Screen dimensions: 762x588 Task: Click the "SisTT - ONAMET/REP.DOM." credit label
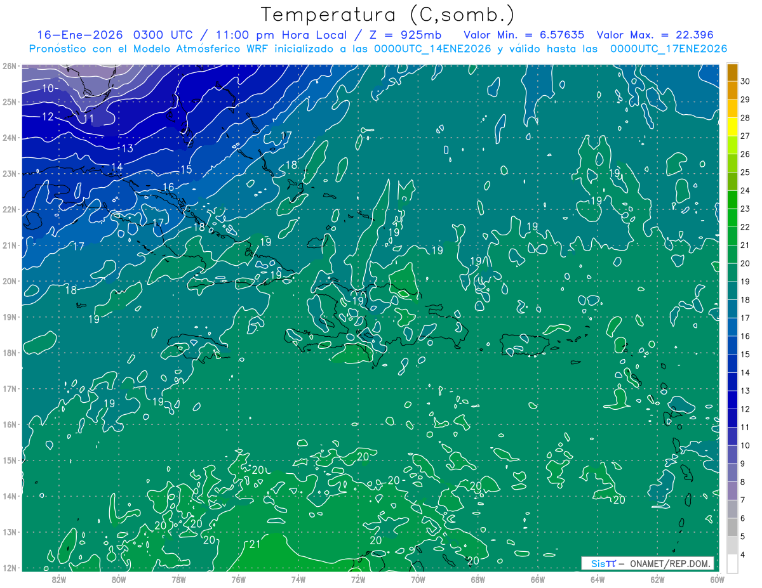point(648,564)
